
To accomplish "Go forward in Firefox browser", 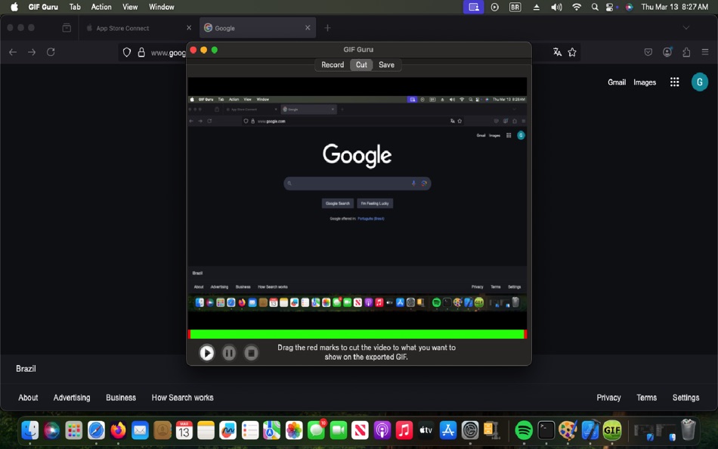I will click(x=32, y=52).
